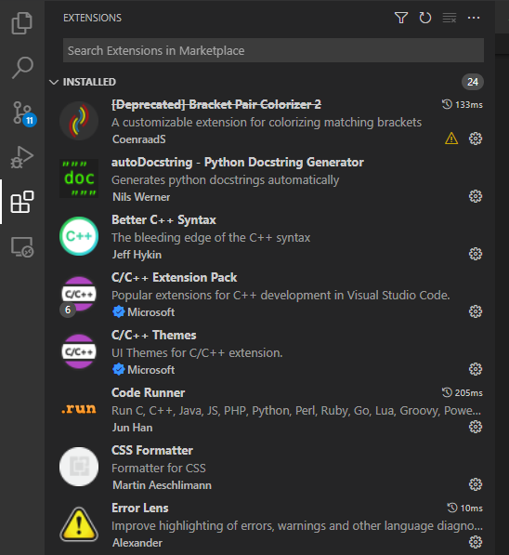This screenshot has height=555, width=509.
Task: Click 'Formatter for CSS' description
Action: point(159,469)
